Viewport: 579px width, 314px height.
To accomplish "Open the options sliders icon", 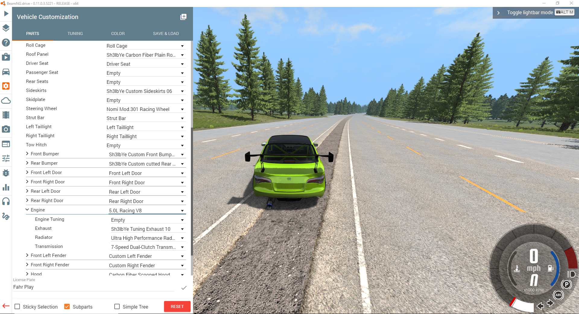I will tap(6, 158).
